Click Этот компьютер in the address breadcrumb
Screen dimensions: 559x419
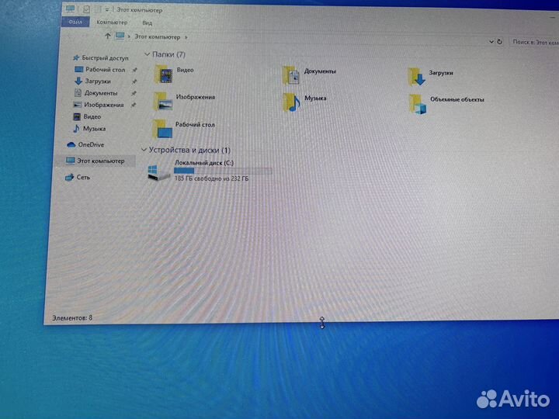157,36
